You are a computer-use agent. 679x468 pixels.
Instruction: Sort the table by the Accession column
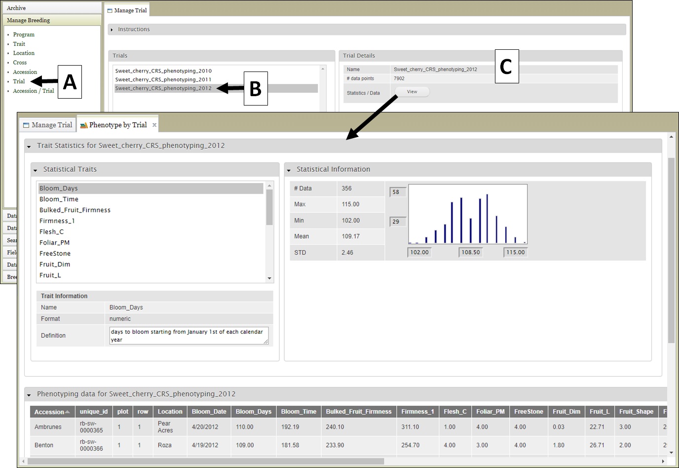click(53, 412)
